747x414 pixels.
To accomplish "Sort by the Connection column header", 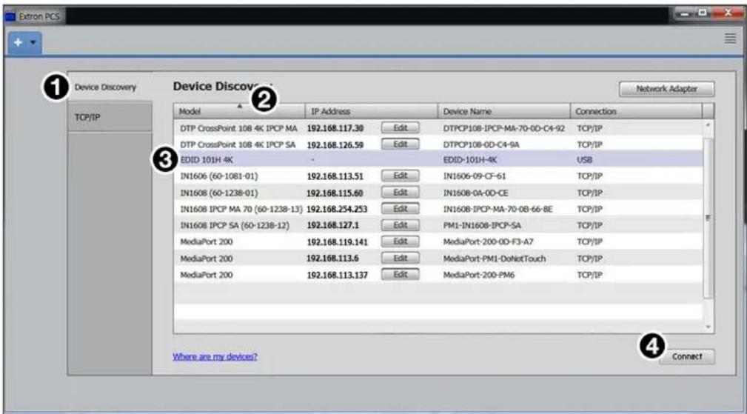I will pyautogui.click(x=636, y=112).
